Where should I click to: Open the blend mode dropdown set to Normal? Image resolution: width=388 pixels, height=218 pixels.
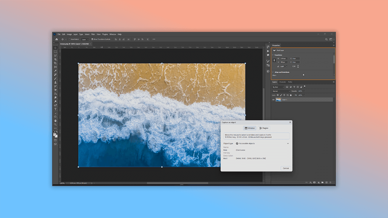point(281,91)
